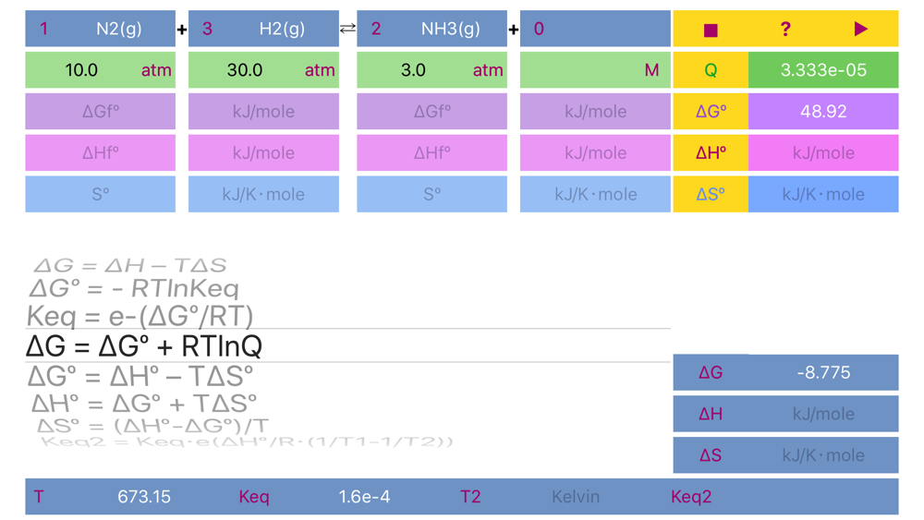Click the stop square icon
924x520 pixels.
[x=711, y=30]
